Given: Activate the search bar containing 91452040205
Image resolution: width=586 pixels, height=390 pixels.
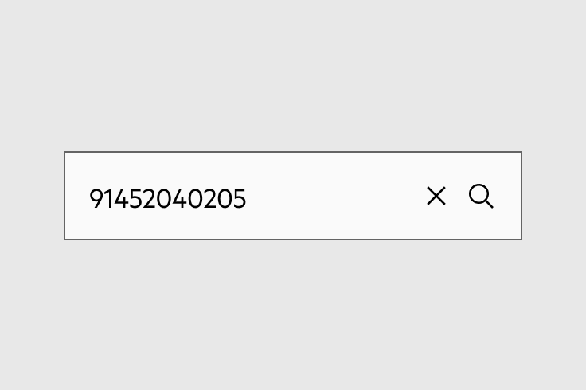Looking at the screenshot, I should click(x=293, y=196).
